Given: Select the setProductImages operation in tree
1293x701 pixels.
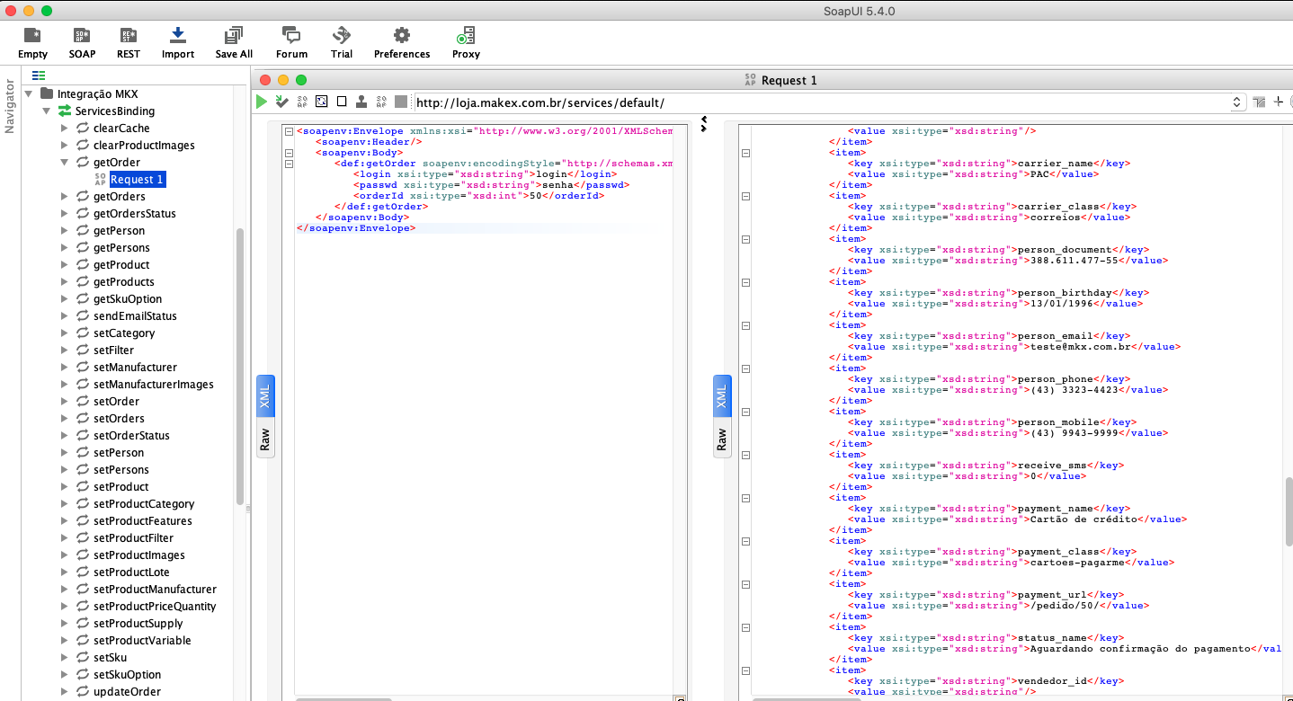Looking at the screenshot, I should click(138, 555).
